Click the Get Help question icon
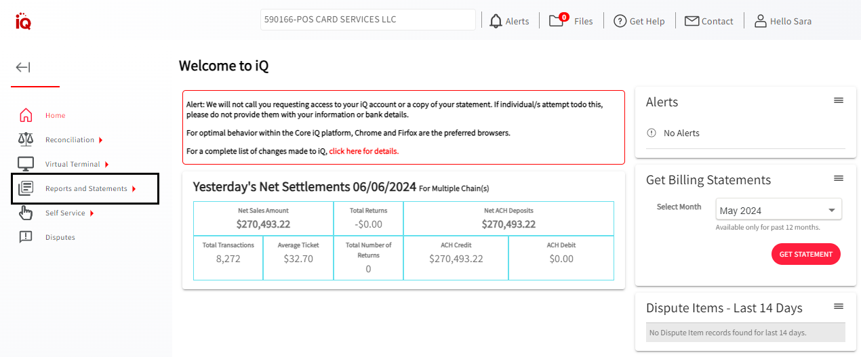 [620, 21]
